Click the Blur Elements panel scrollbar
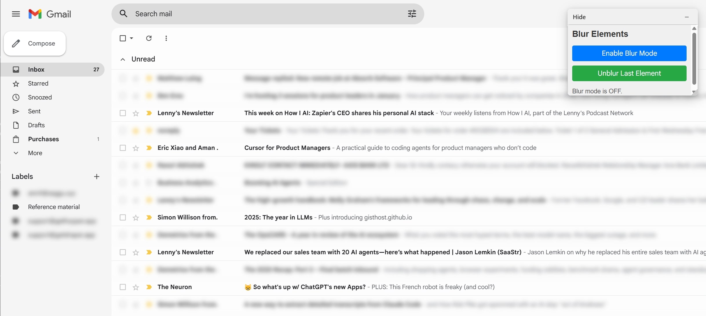The height and width of the screenshot is (316, 706). pos(694,58)
